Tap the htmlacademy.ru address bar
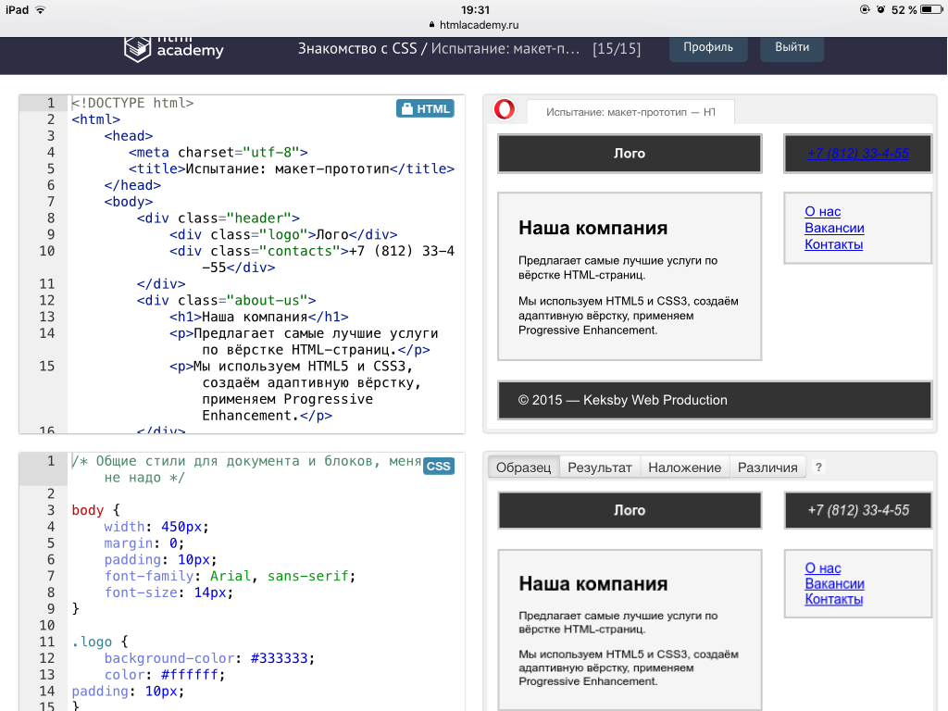The height and width of the screenshot is (711, 948). click(x=474, y=25)
